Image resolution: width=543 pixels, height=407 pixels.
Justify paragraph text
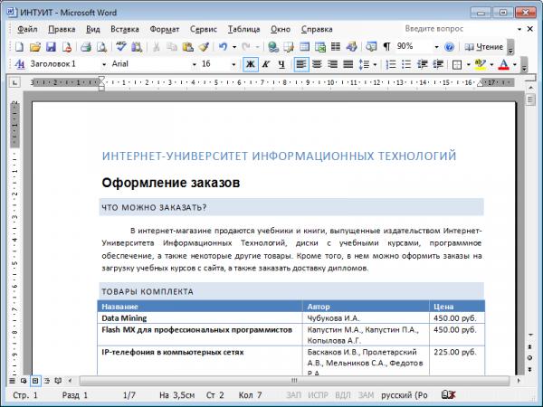pos(348,64)
